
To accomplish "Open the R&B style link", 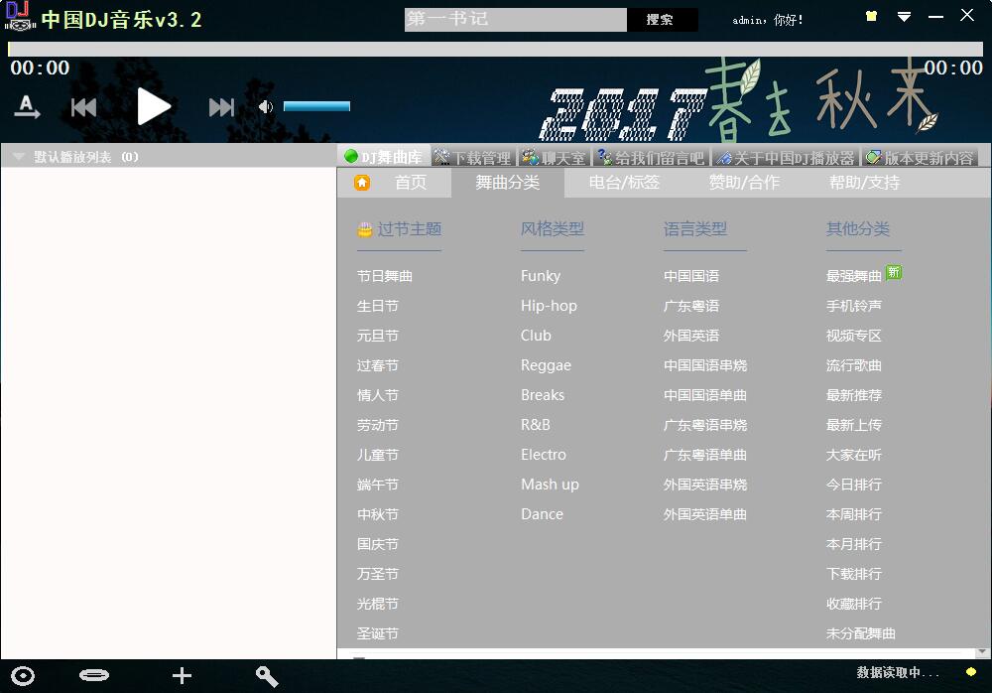I will (x=536, y=425).
